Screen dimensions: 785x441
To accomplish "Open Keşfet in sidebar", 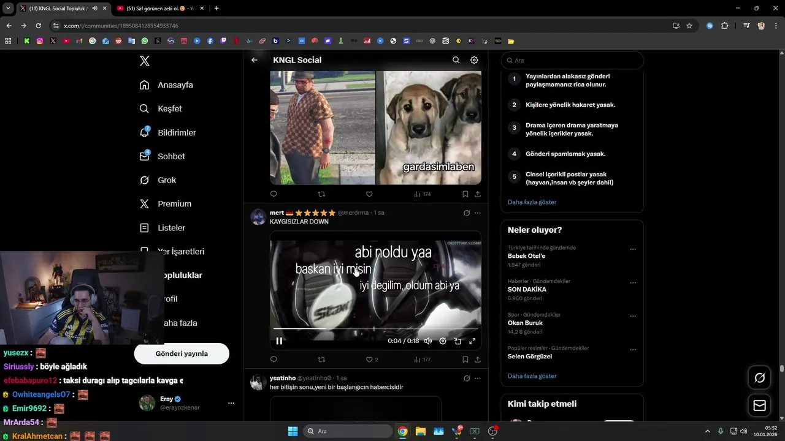I will (x=161, y=108).
